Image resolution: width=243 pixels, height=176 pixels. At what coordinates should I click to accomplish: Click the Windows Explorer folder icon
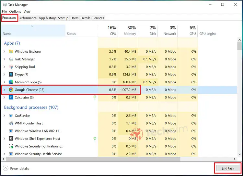click(x=11, y=51)
